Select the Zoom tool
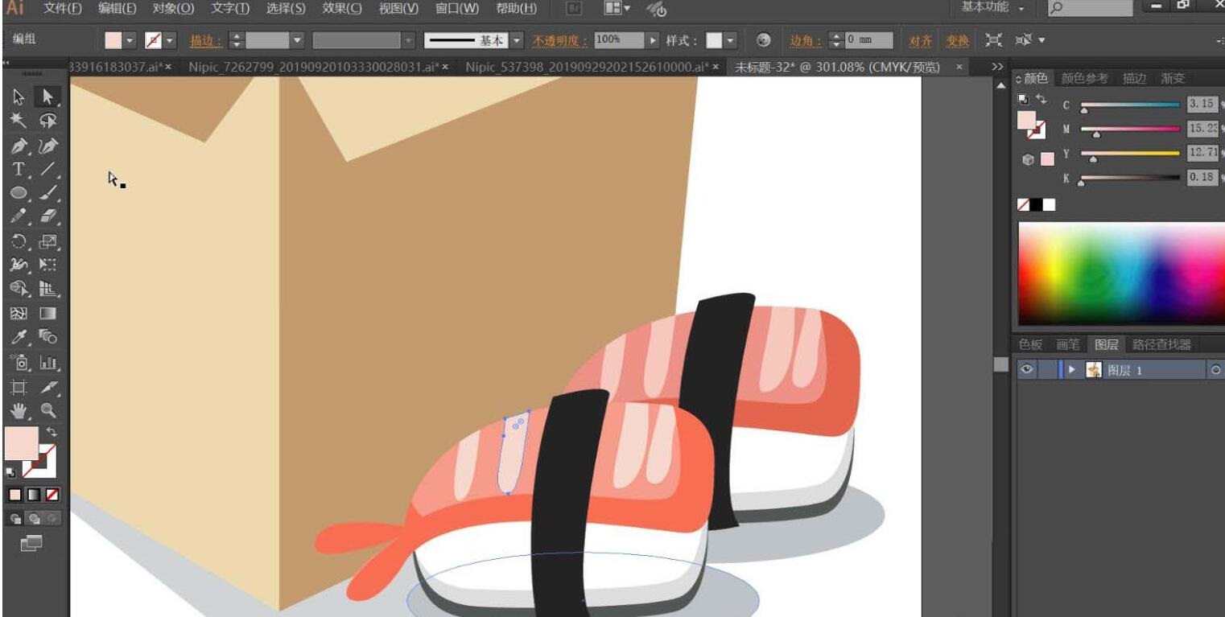The width and height of the screenshot is (1225, 617). coord(48,410)
